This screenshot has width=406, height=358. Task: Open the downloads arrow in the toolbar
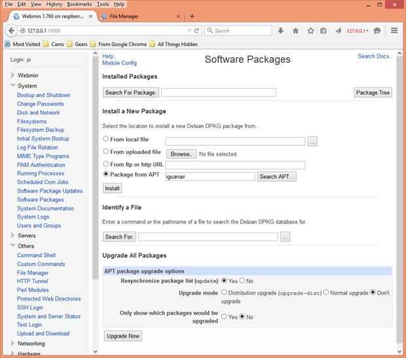[281, 30]
